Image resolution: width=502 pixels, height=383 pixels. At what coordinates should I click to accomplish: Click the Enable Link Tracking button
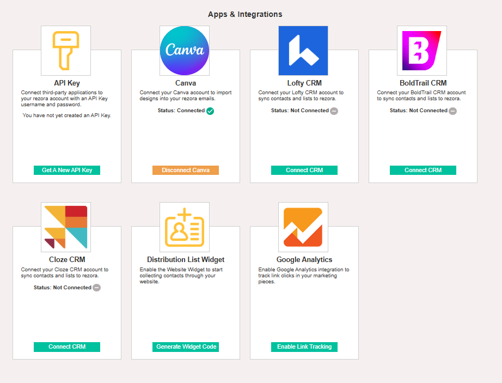(x=304, y=347)
